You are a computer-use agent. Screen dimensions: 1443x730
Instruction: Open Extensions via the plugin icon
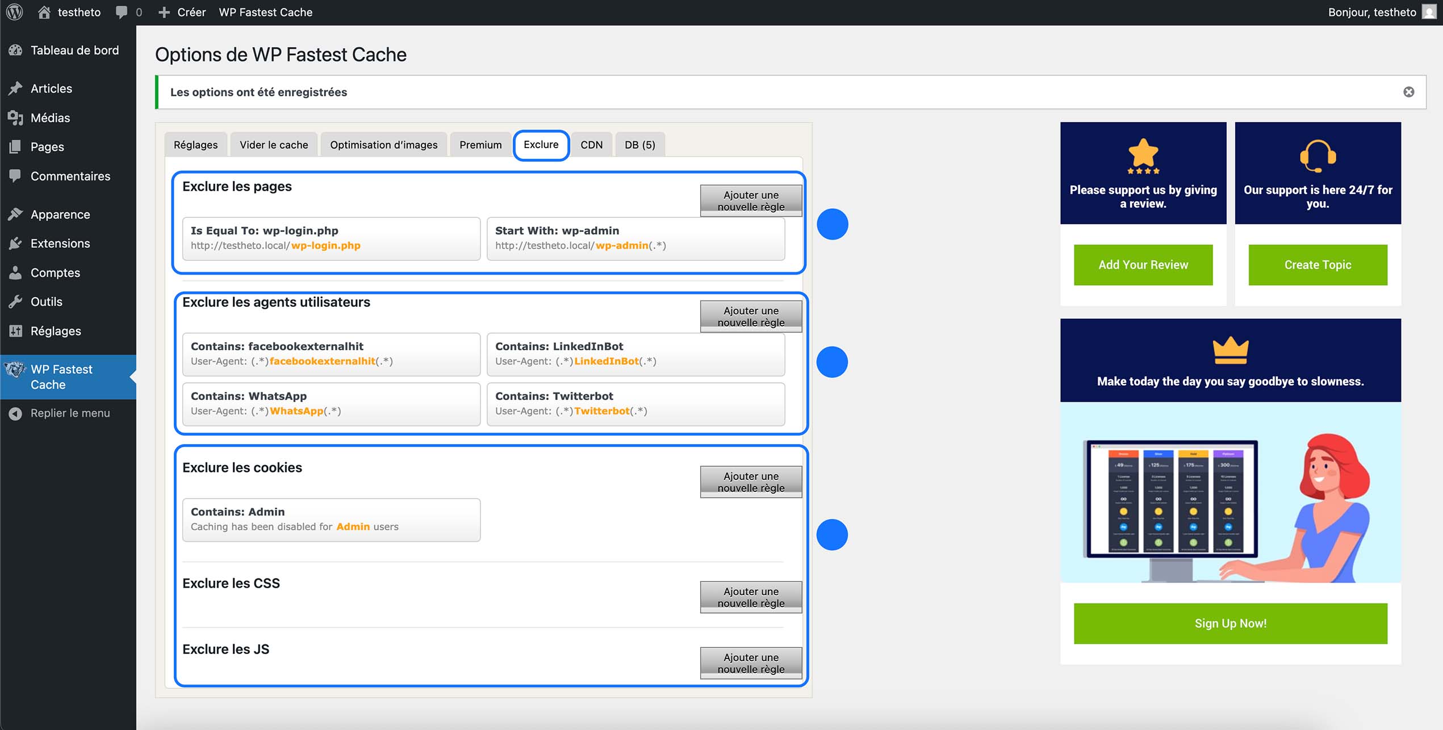15,243
